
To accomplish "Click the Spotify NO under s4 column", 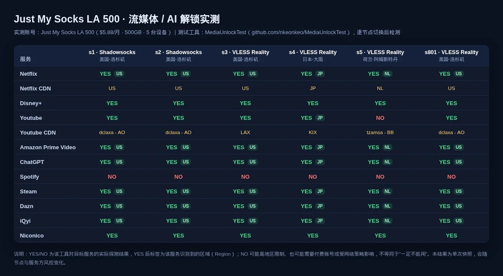I will (x=313, y=177).
